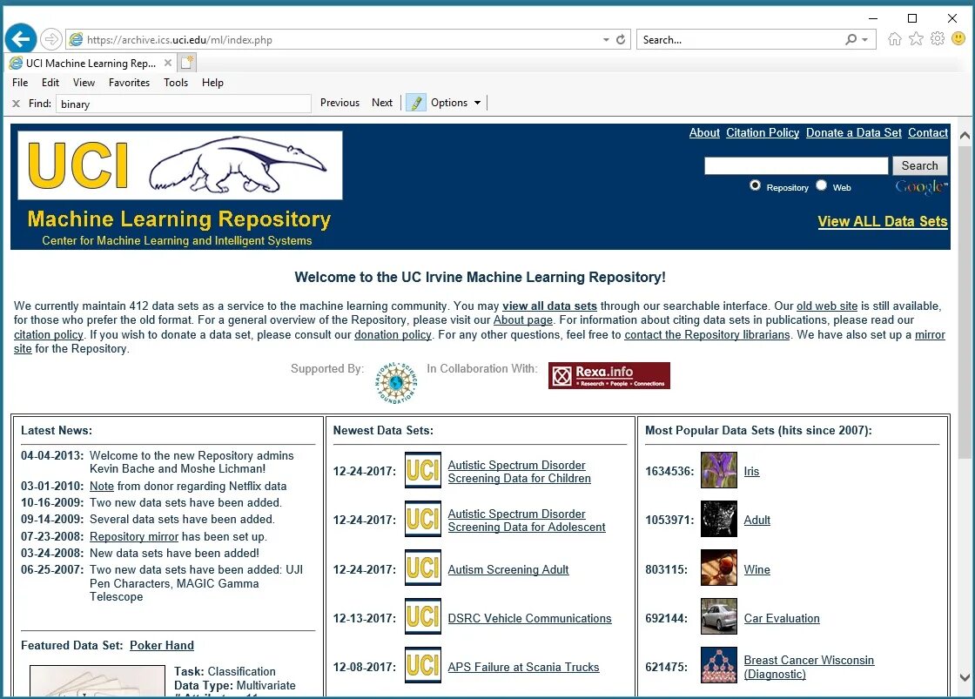Open the Donate a Data Set link

[x=854, y=132]
